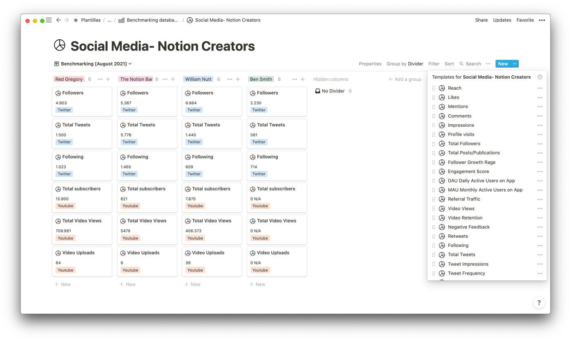
Task: Click Add a group
Action: [405, 79]
